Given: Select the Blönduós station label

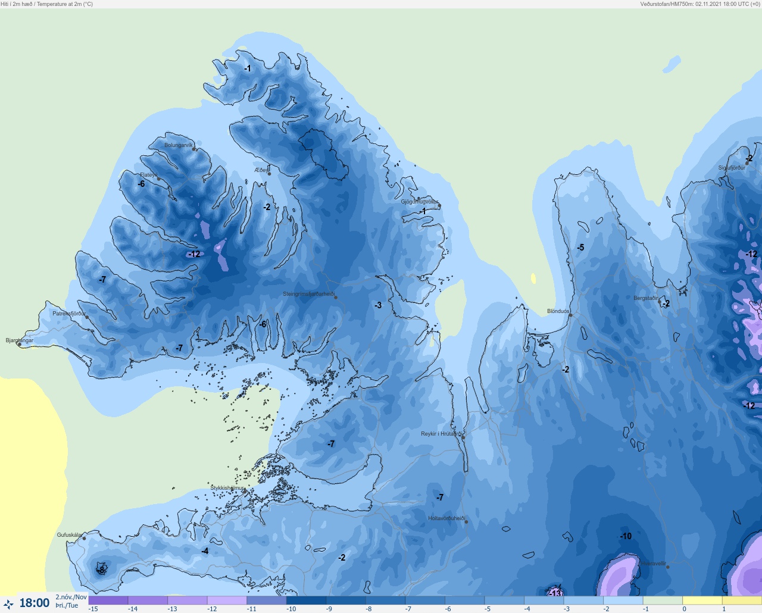Looking at the screenshot, I should [558, 311].
